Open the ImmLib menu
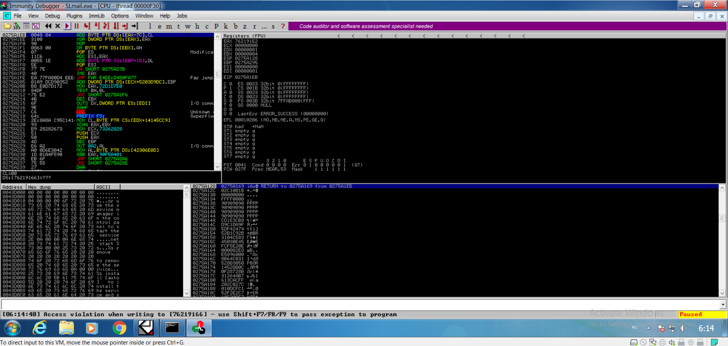 [x=97, y=16]
